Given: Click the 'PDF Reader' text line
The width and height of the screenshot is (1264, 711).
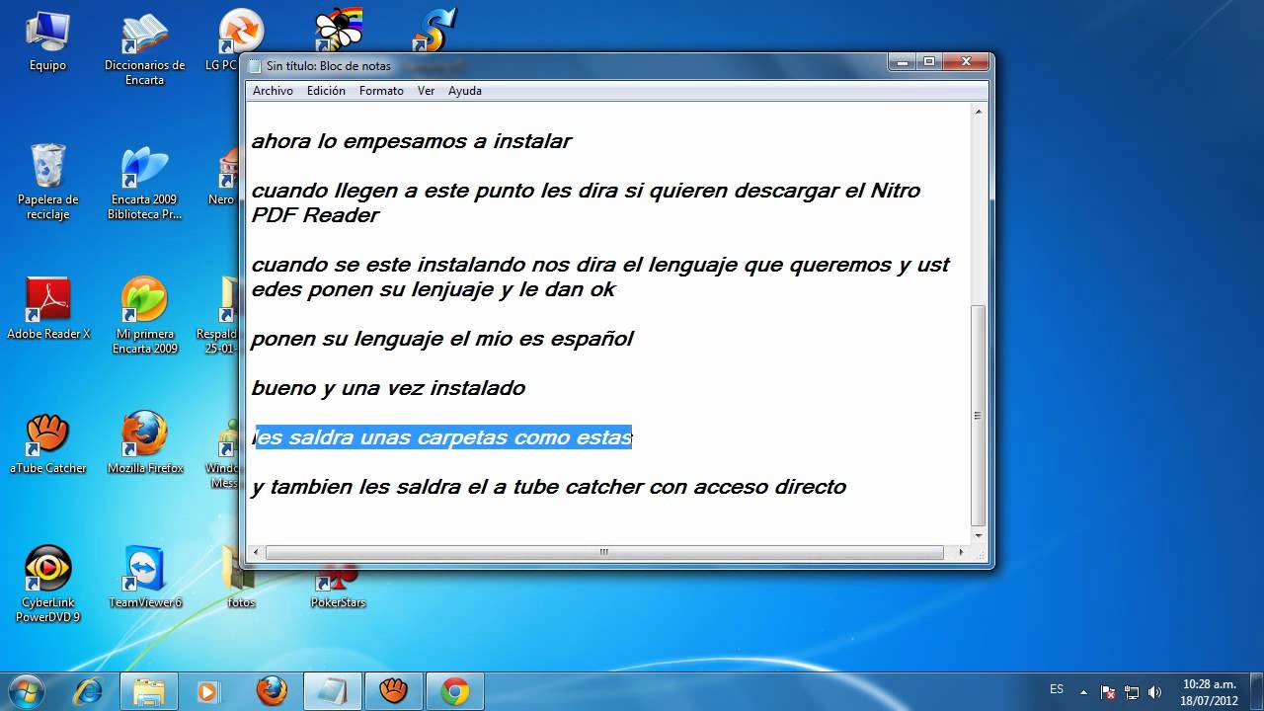Looking at the screenshot, I should coord(315,215).
